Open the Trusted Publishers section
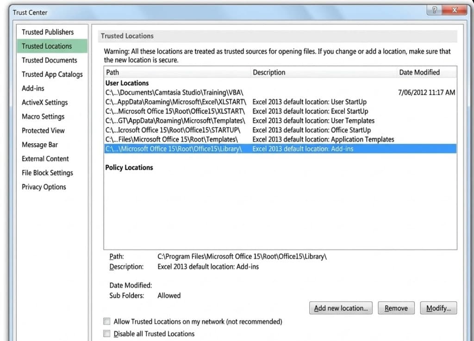The image size is (474, 341). pos(48,32)
